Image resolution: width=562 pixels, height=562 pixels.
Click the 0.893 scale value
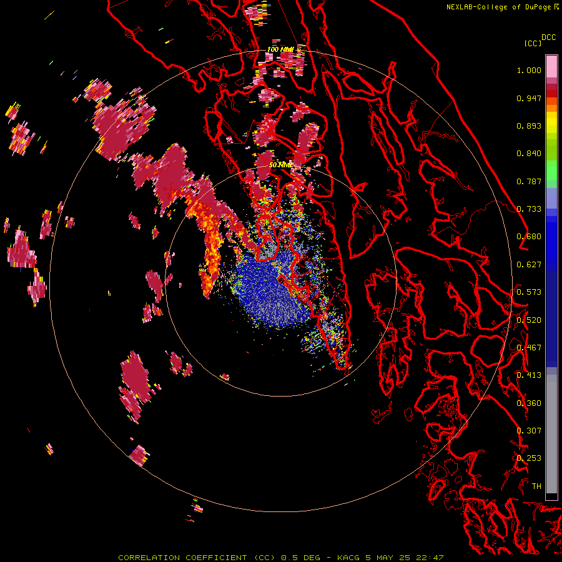click(529, 126)
